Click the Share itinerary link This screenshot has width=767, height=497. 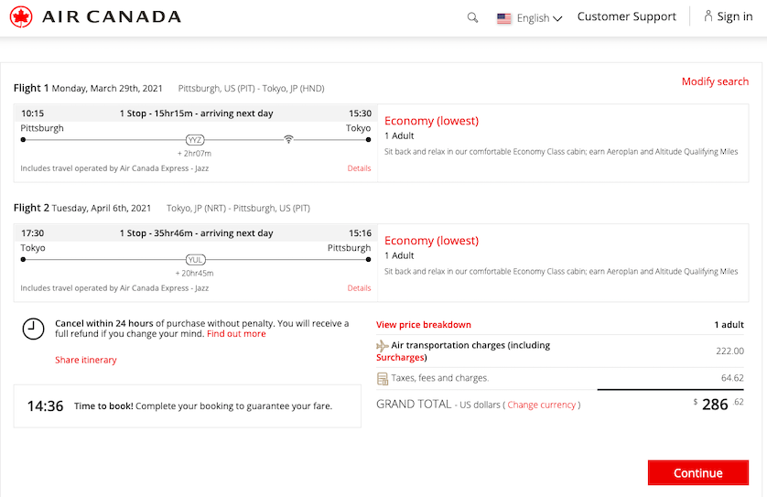pyautogui.click(x=86, y=360)
